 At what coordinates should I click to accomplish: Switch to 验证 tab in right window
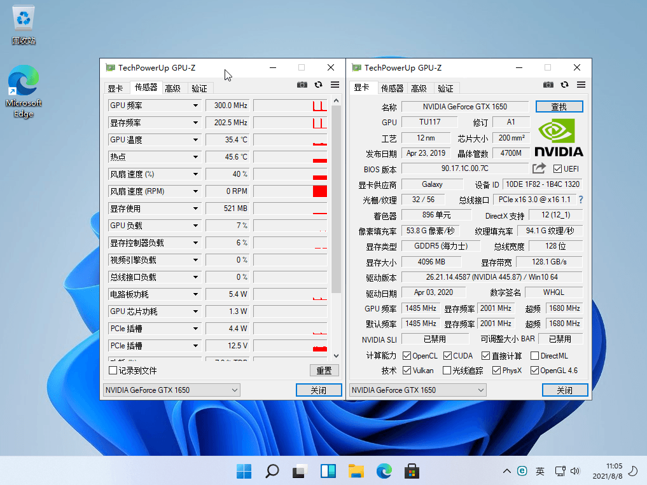445,88
